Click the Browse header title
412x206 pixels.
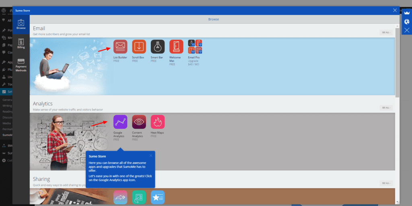coord(213,19)
